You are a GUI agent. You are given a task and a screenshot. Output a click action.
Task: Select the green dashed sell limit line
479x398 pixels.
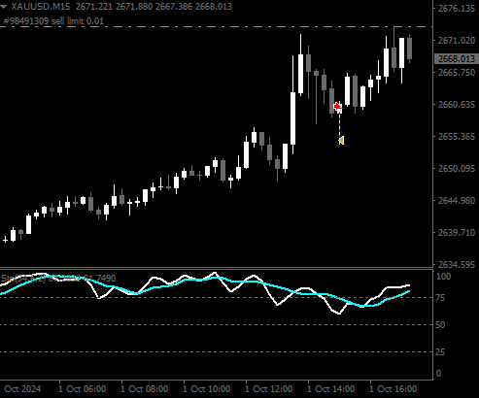pos(217,26)
